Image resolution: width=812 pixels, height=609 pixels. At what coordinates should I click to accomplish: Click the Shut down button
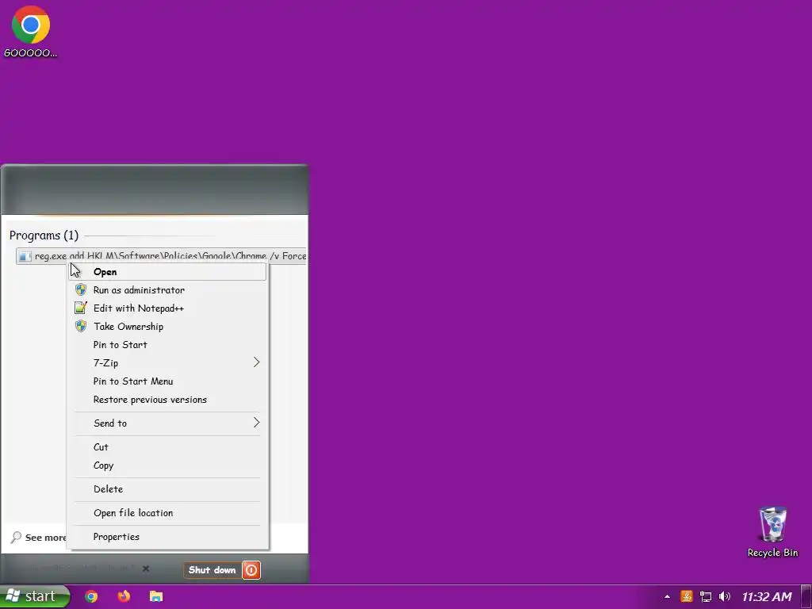tap(212, 570)
